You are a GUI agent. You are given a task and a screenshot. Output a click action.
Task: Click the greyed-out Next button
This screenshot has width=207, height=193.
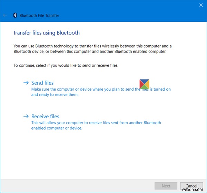pos(166,186)
